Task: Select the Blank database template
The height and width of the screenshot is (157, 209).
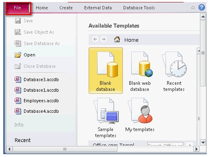Action: point(106,71)
